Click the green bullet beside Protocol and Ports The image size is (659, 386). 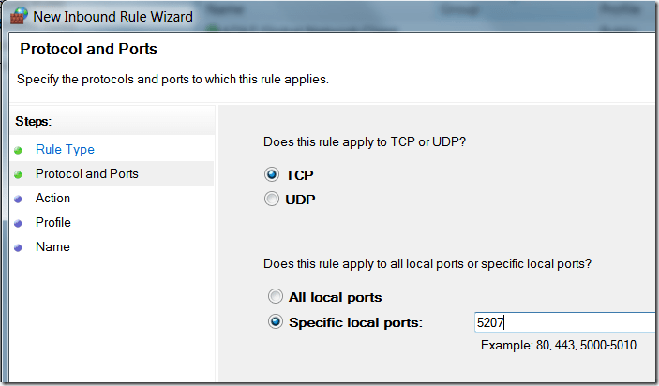[x=19, y=174]
